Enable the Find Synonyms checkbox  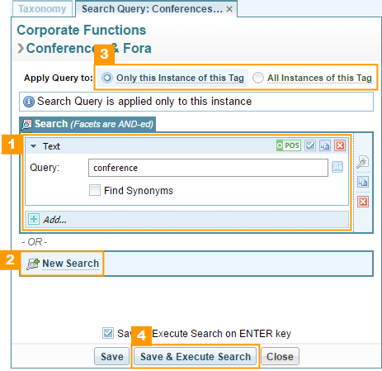coord(95,190)
